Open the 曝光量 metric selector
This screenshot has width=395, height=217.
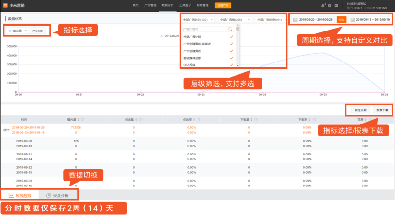click(24, 31)
